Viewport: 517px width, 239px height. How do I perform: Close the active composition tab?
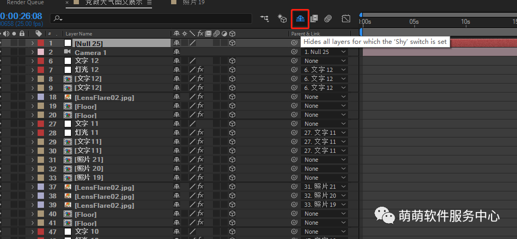pos(67,3)
